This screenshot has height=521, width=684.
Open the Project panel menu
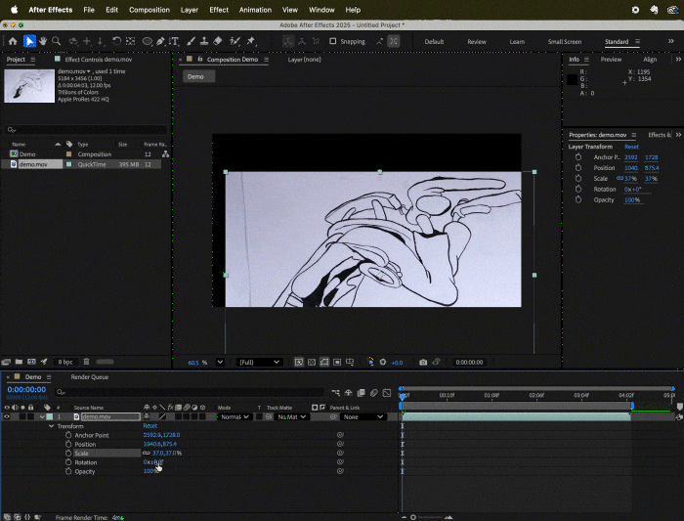click(x=32, y=60)
